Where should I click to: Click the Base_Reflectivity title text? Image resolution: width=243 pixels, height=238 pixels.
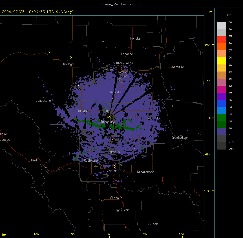point(121,4)
